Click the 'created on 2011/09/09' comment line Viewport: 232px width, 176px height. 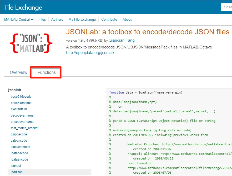[x=159, y=135]
